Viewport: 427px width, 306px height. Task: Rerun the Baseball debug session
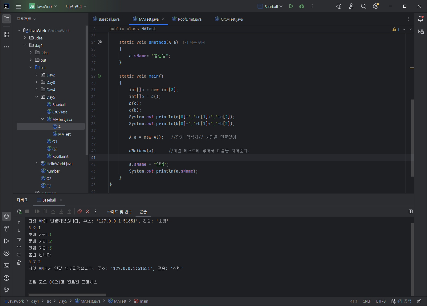coord(19,211)
